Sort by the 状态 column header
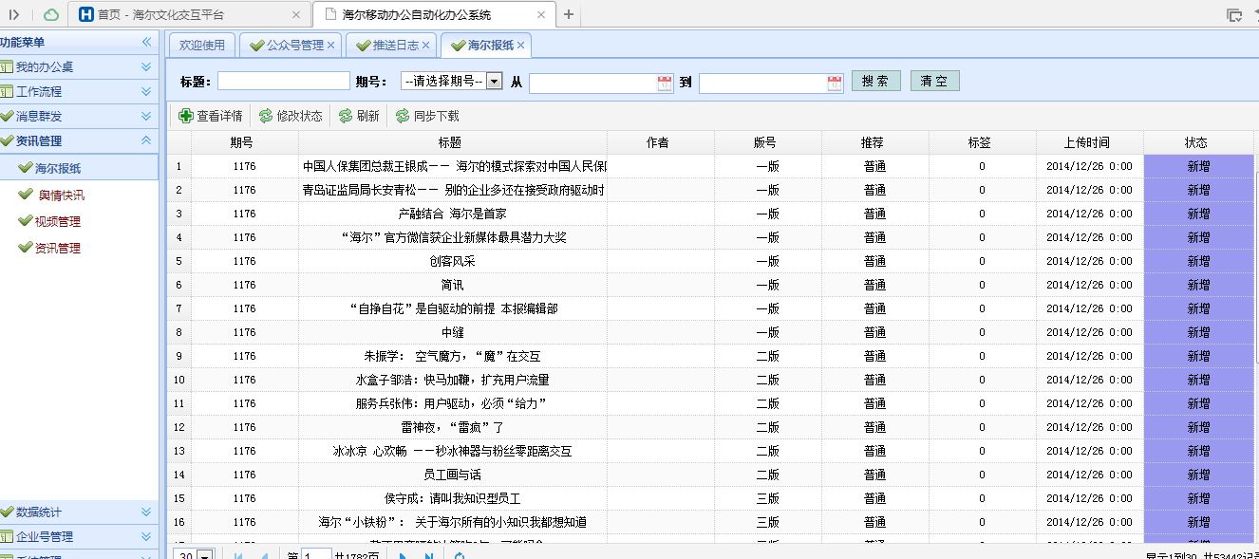This screenshot has height=559, width=1259. pyautogui.click(x=1198, y=142)
